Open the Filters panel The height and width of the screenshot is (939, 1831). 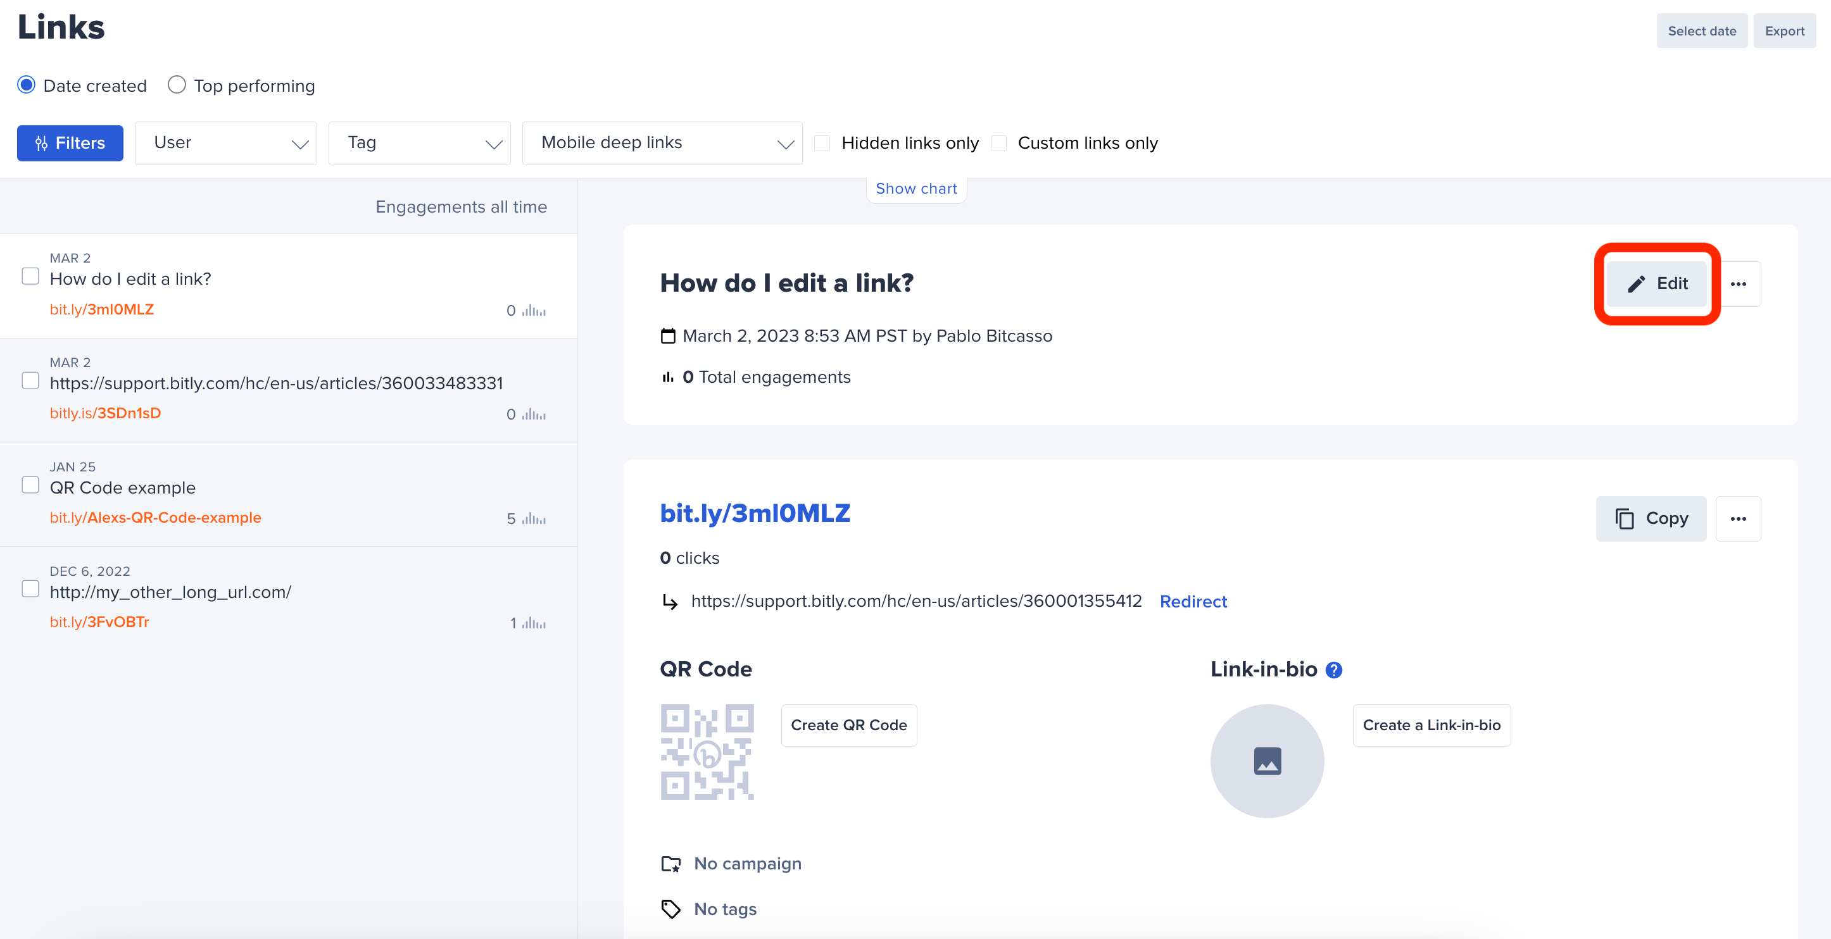pyautogui.click(x=70, y=143)
